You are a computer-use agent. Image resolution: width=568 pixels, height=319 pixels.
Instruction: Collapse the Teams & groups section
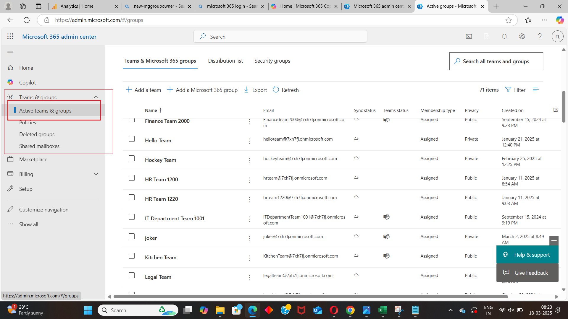pos(96,97)
